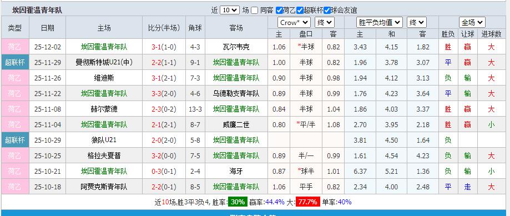Open the 终 dropdown beside 胜平负均值

coord(417,22)
